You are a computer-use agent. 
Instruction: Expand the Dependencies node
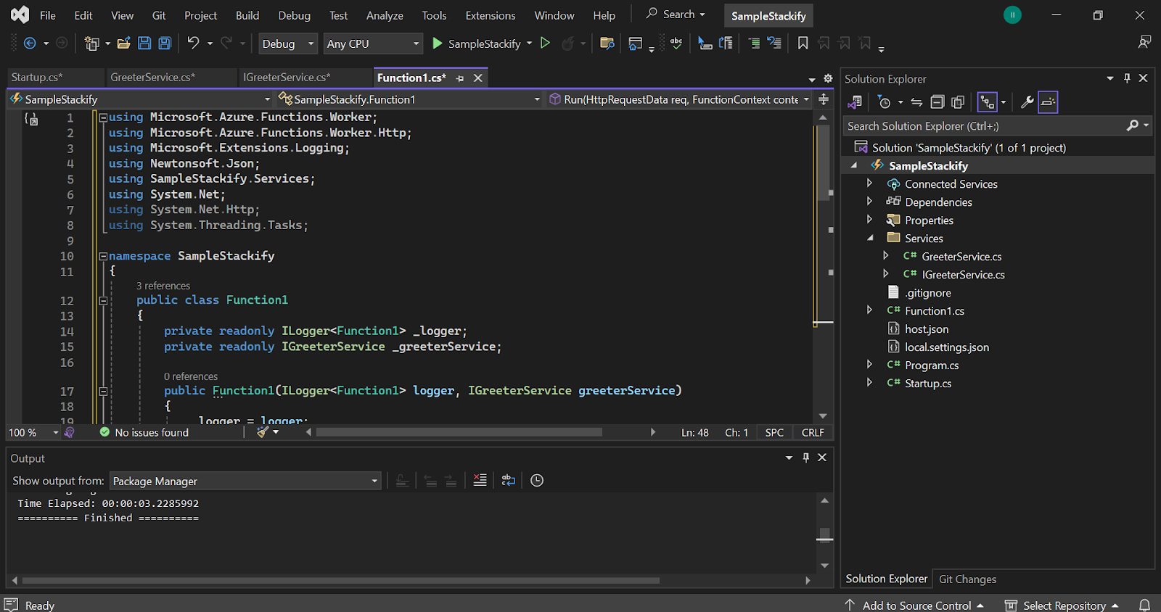point(869,202)
